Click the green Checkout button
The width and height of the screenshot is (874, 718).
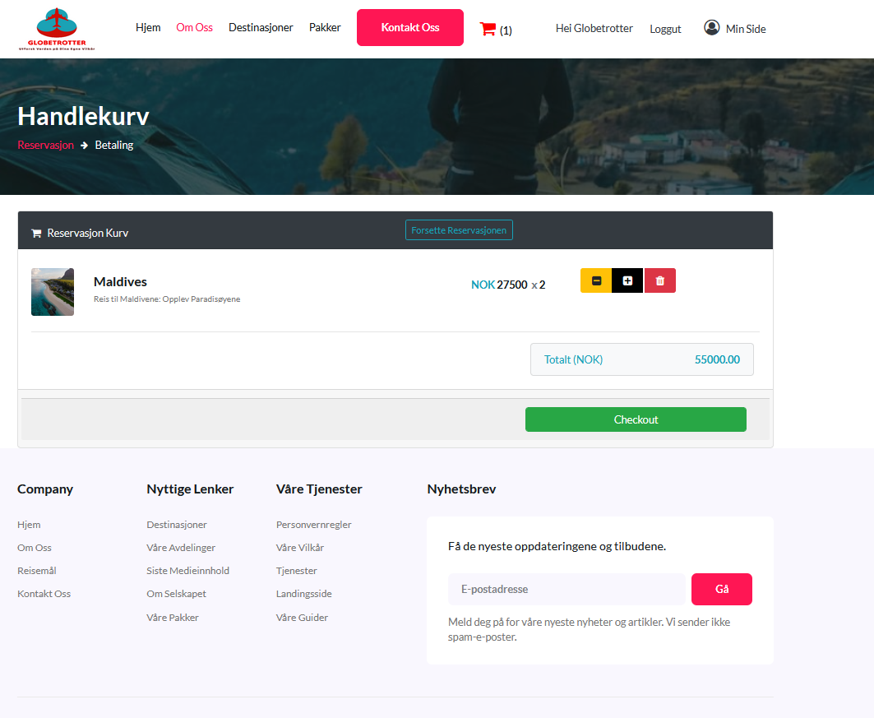tap(636, 419)
